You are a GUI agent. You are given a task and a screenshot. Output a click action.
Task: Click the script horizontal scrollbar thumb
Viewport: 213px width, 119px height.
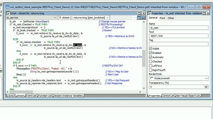point(21,92)
